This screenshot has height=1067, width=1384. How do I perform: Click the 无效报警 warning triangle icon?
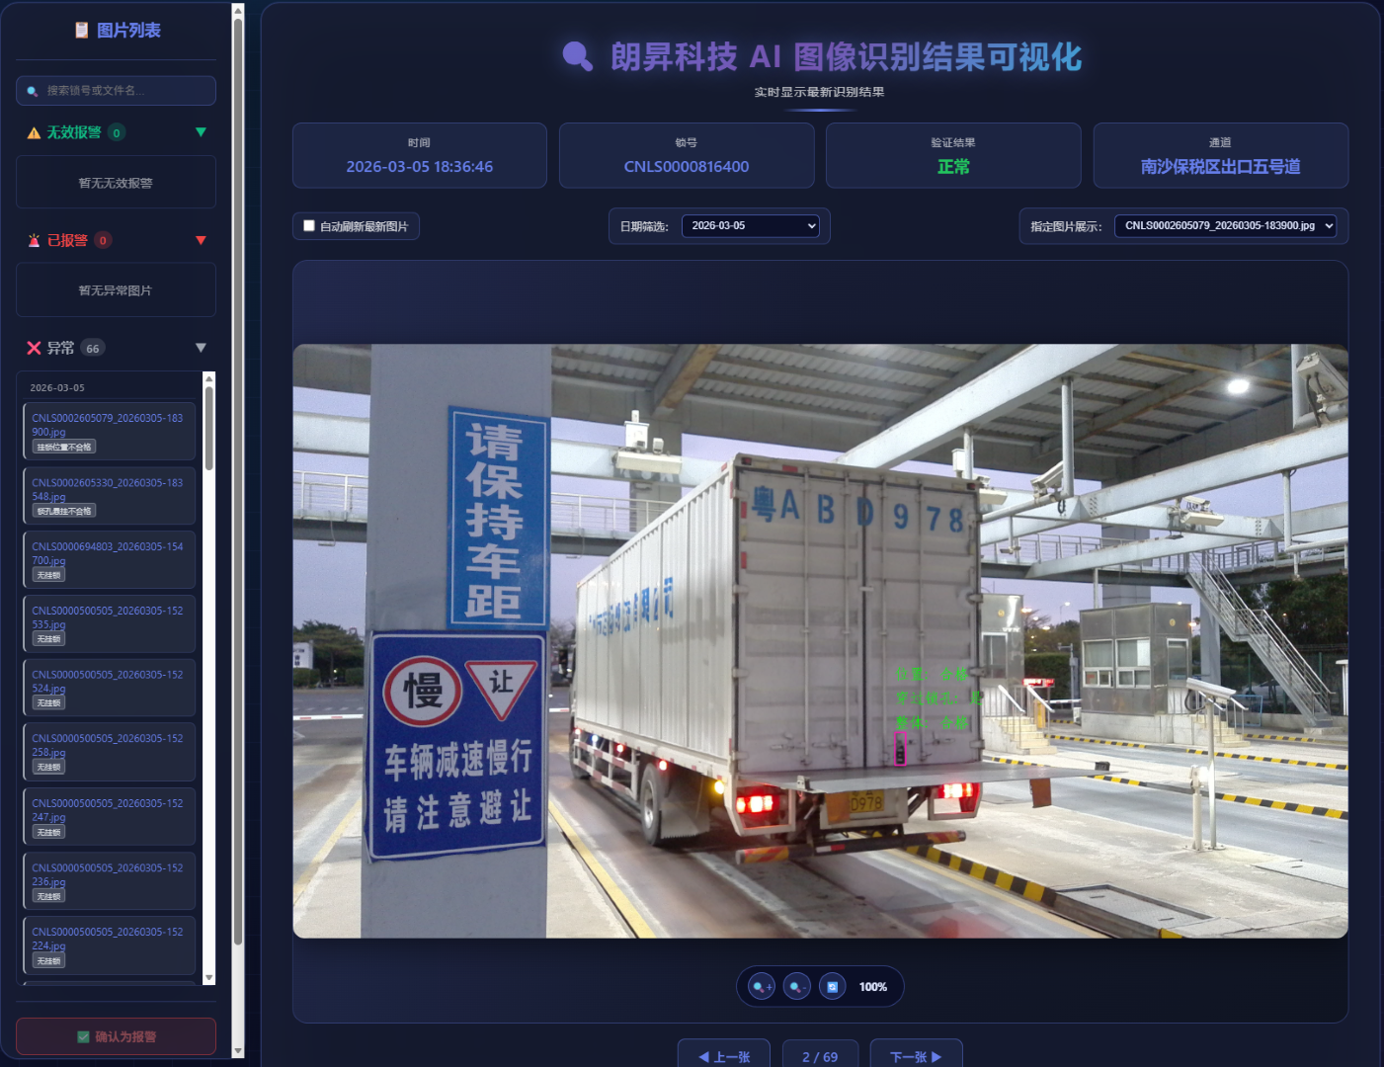tap(34, 133)
